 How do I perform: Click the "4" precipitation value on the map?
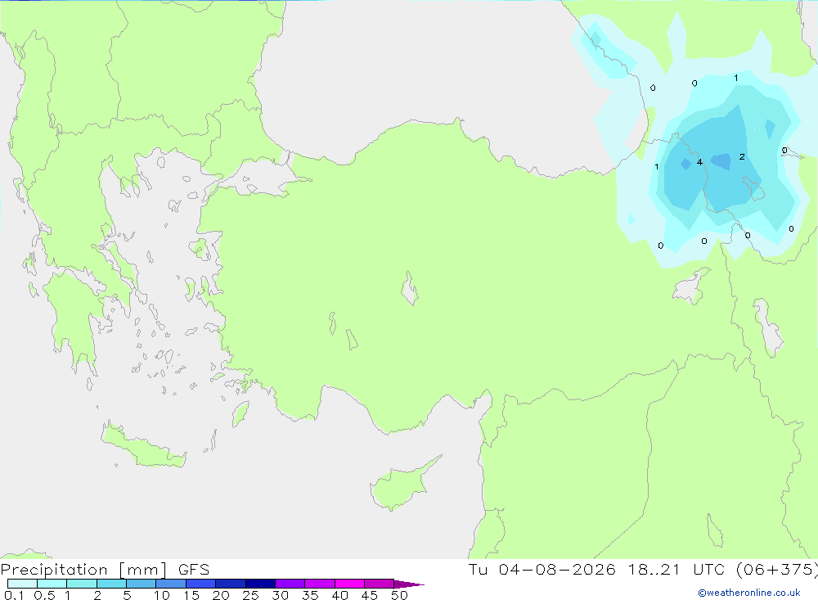tap(699, 162)
